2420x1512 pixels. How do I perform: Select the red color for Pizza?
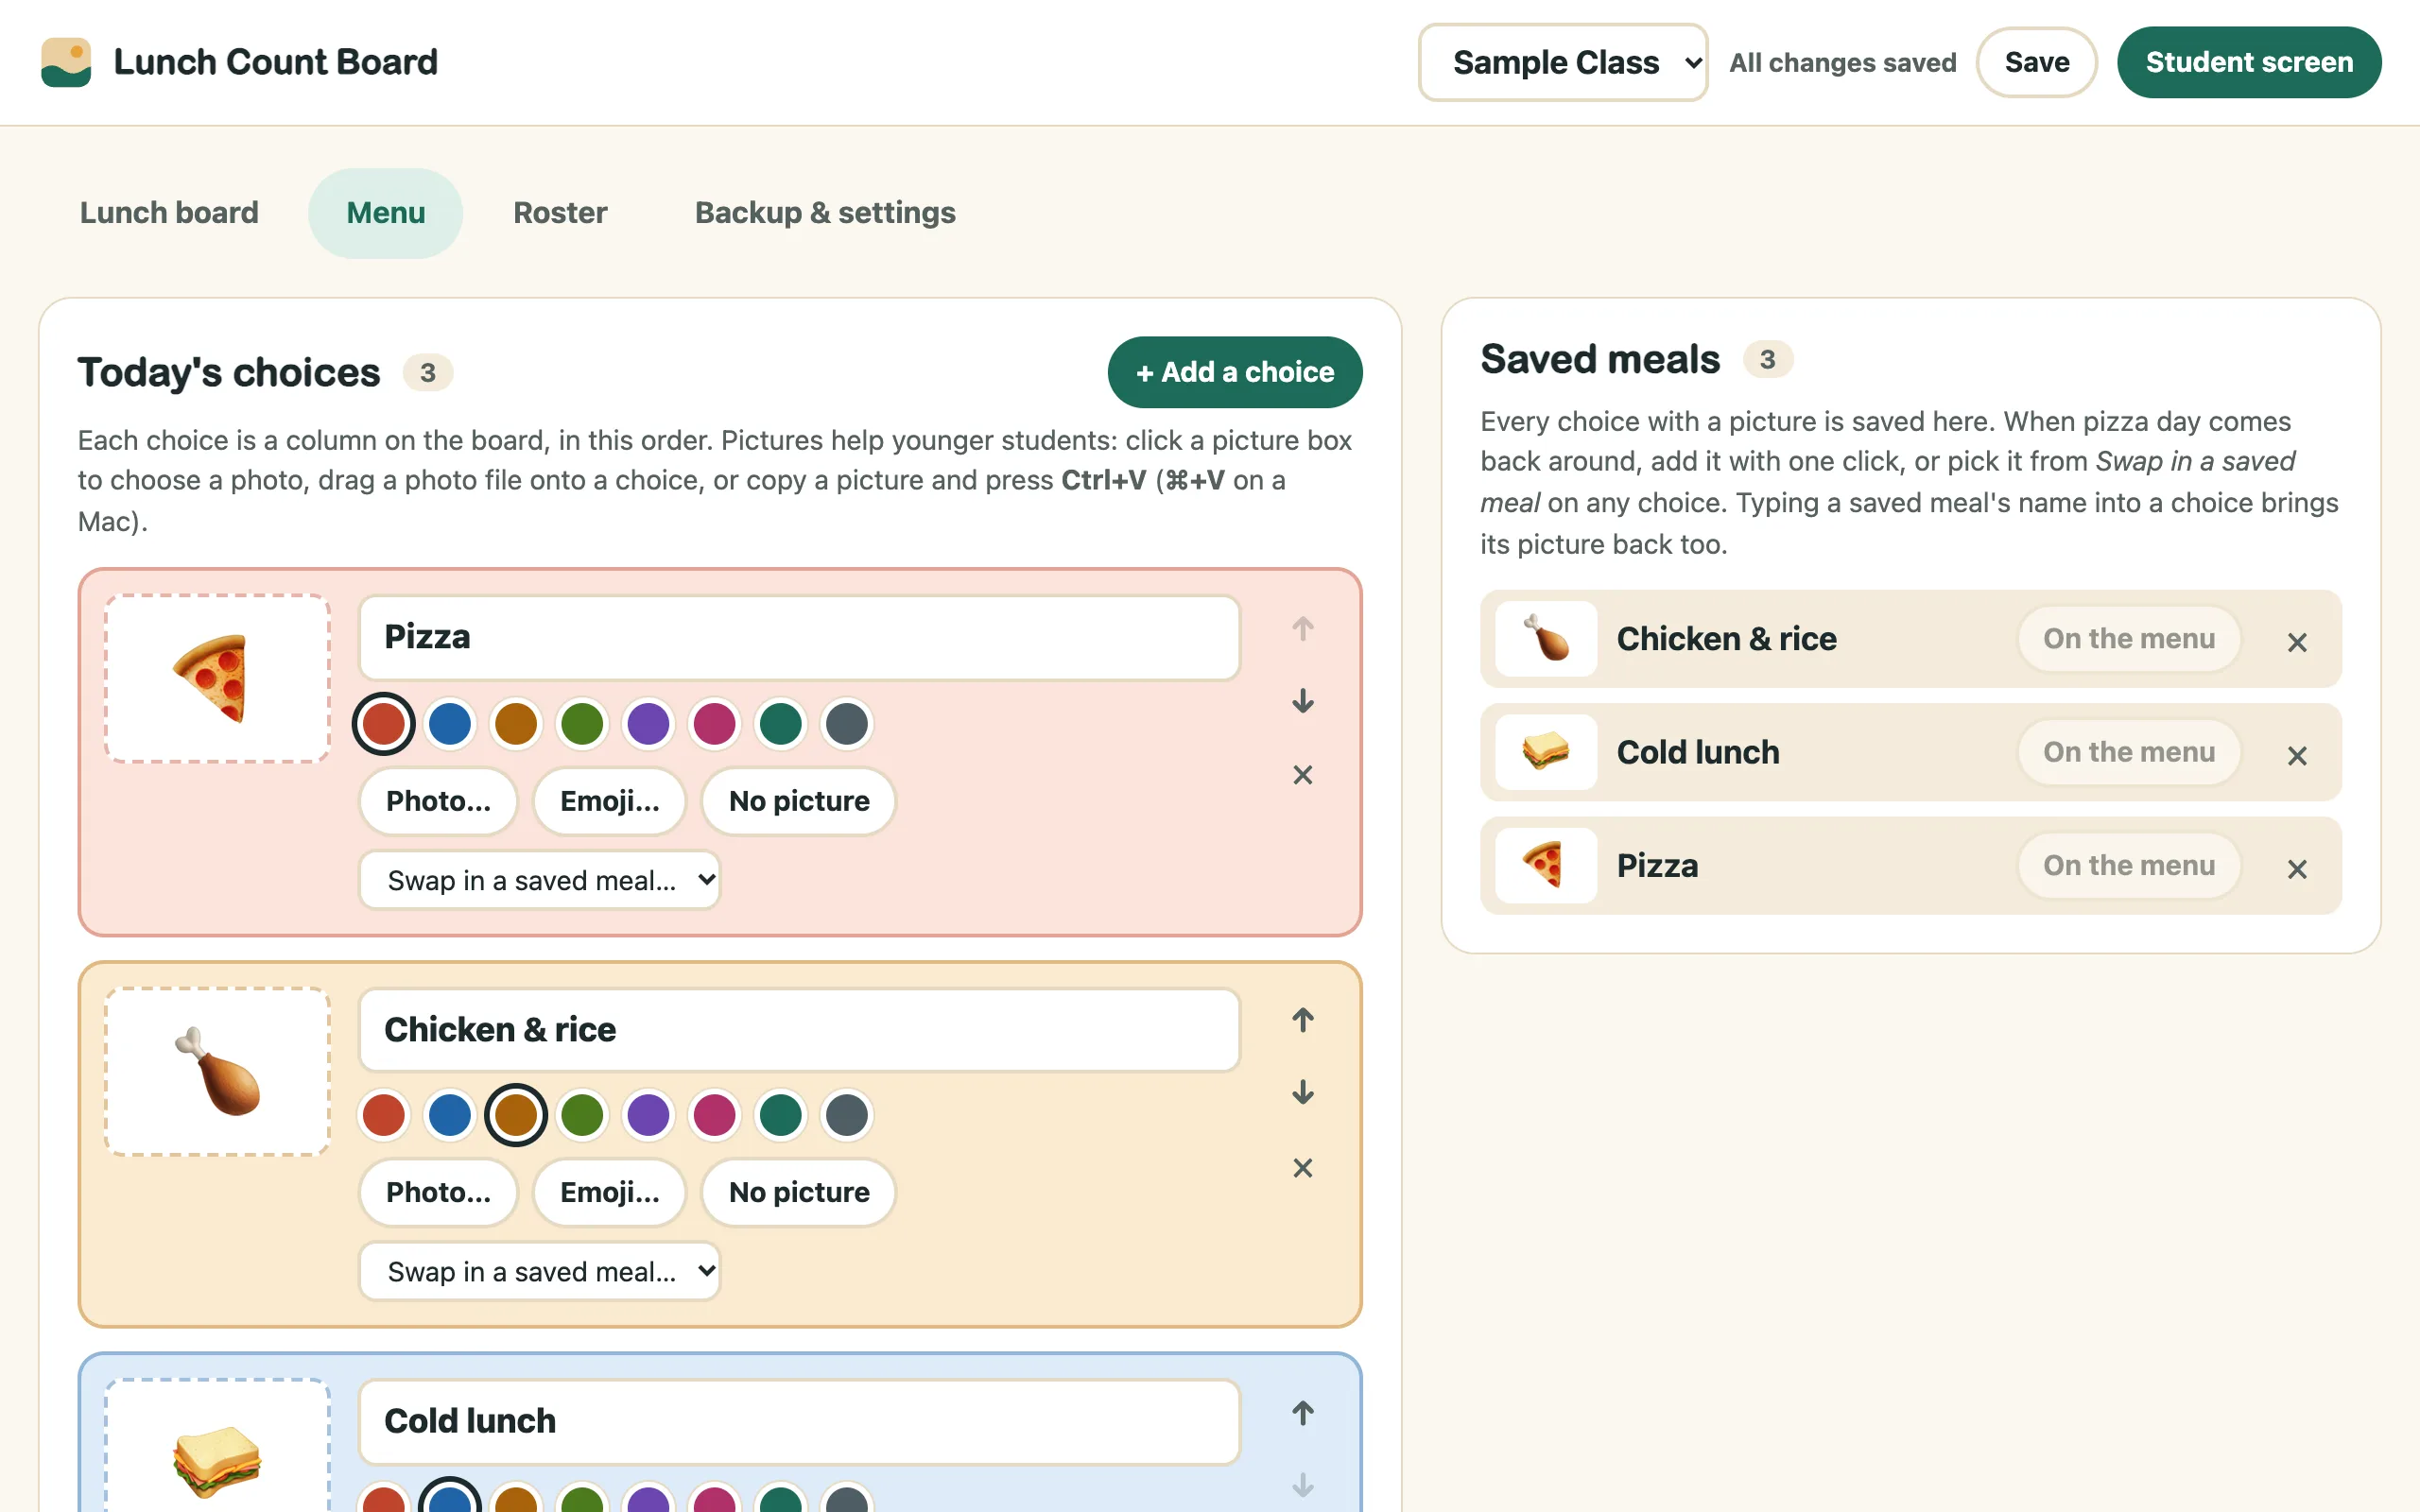pos(384,723)
